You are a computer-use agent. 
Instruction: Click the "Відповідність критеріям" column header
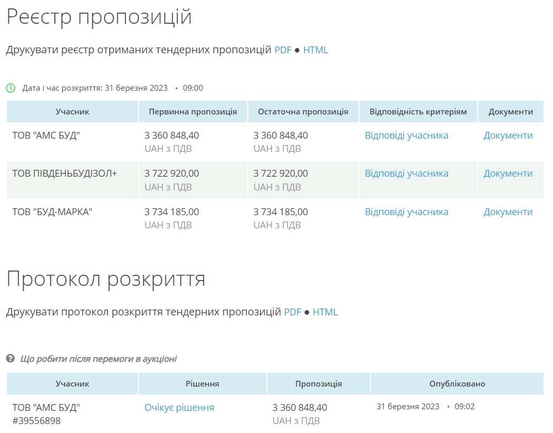tap(418, 112)
